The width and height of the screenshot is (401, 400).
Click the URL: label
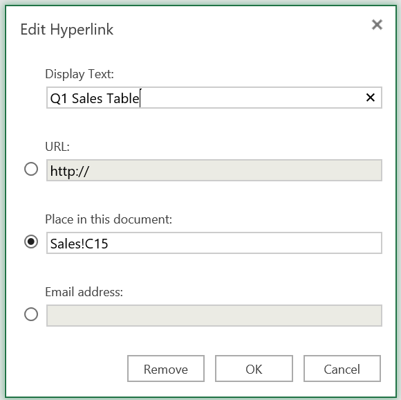click(x=57, y=147)
